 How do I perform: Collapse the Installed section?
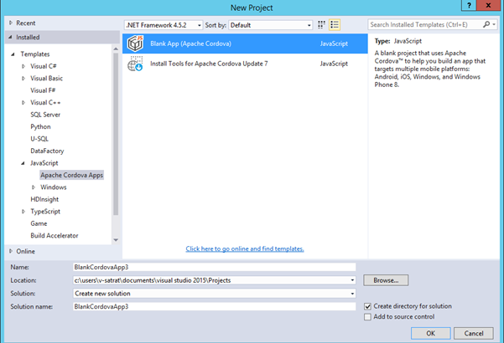click(11, 37)
